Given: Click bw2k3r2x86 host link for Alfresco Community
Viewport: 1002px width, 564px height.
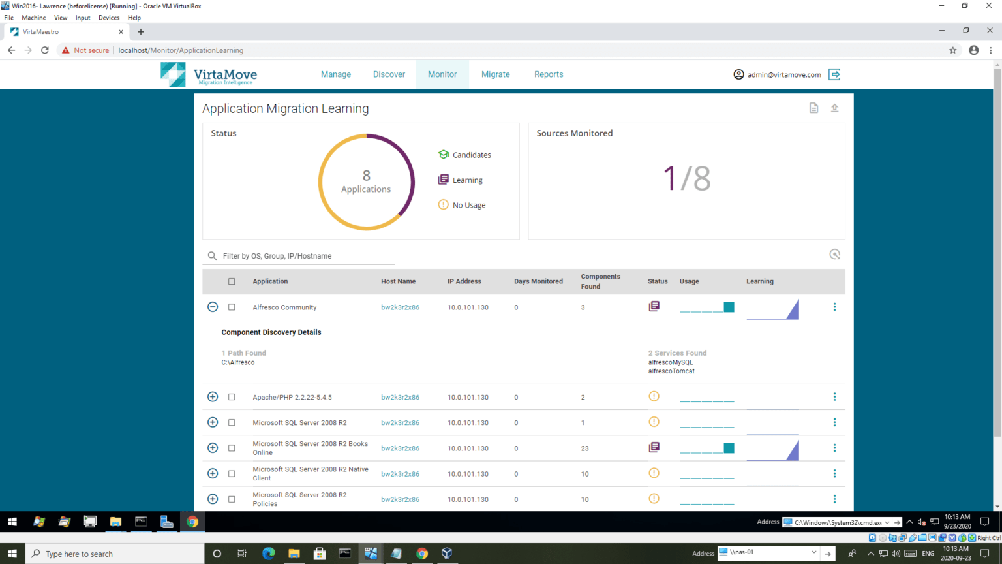Looking at the screenshot, I should click(x=400, y=307).
